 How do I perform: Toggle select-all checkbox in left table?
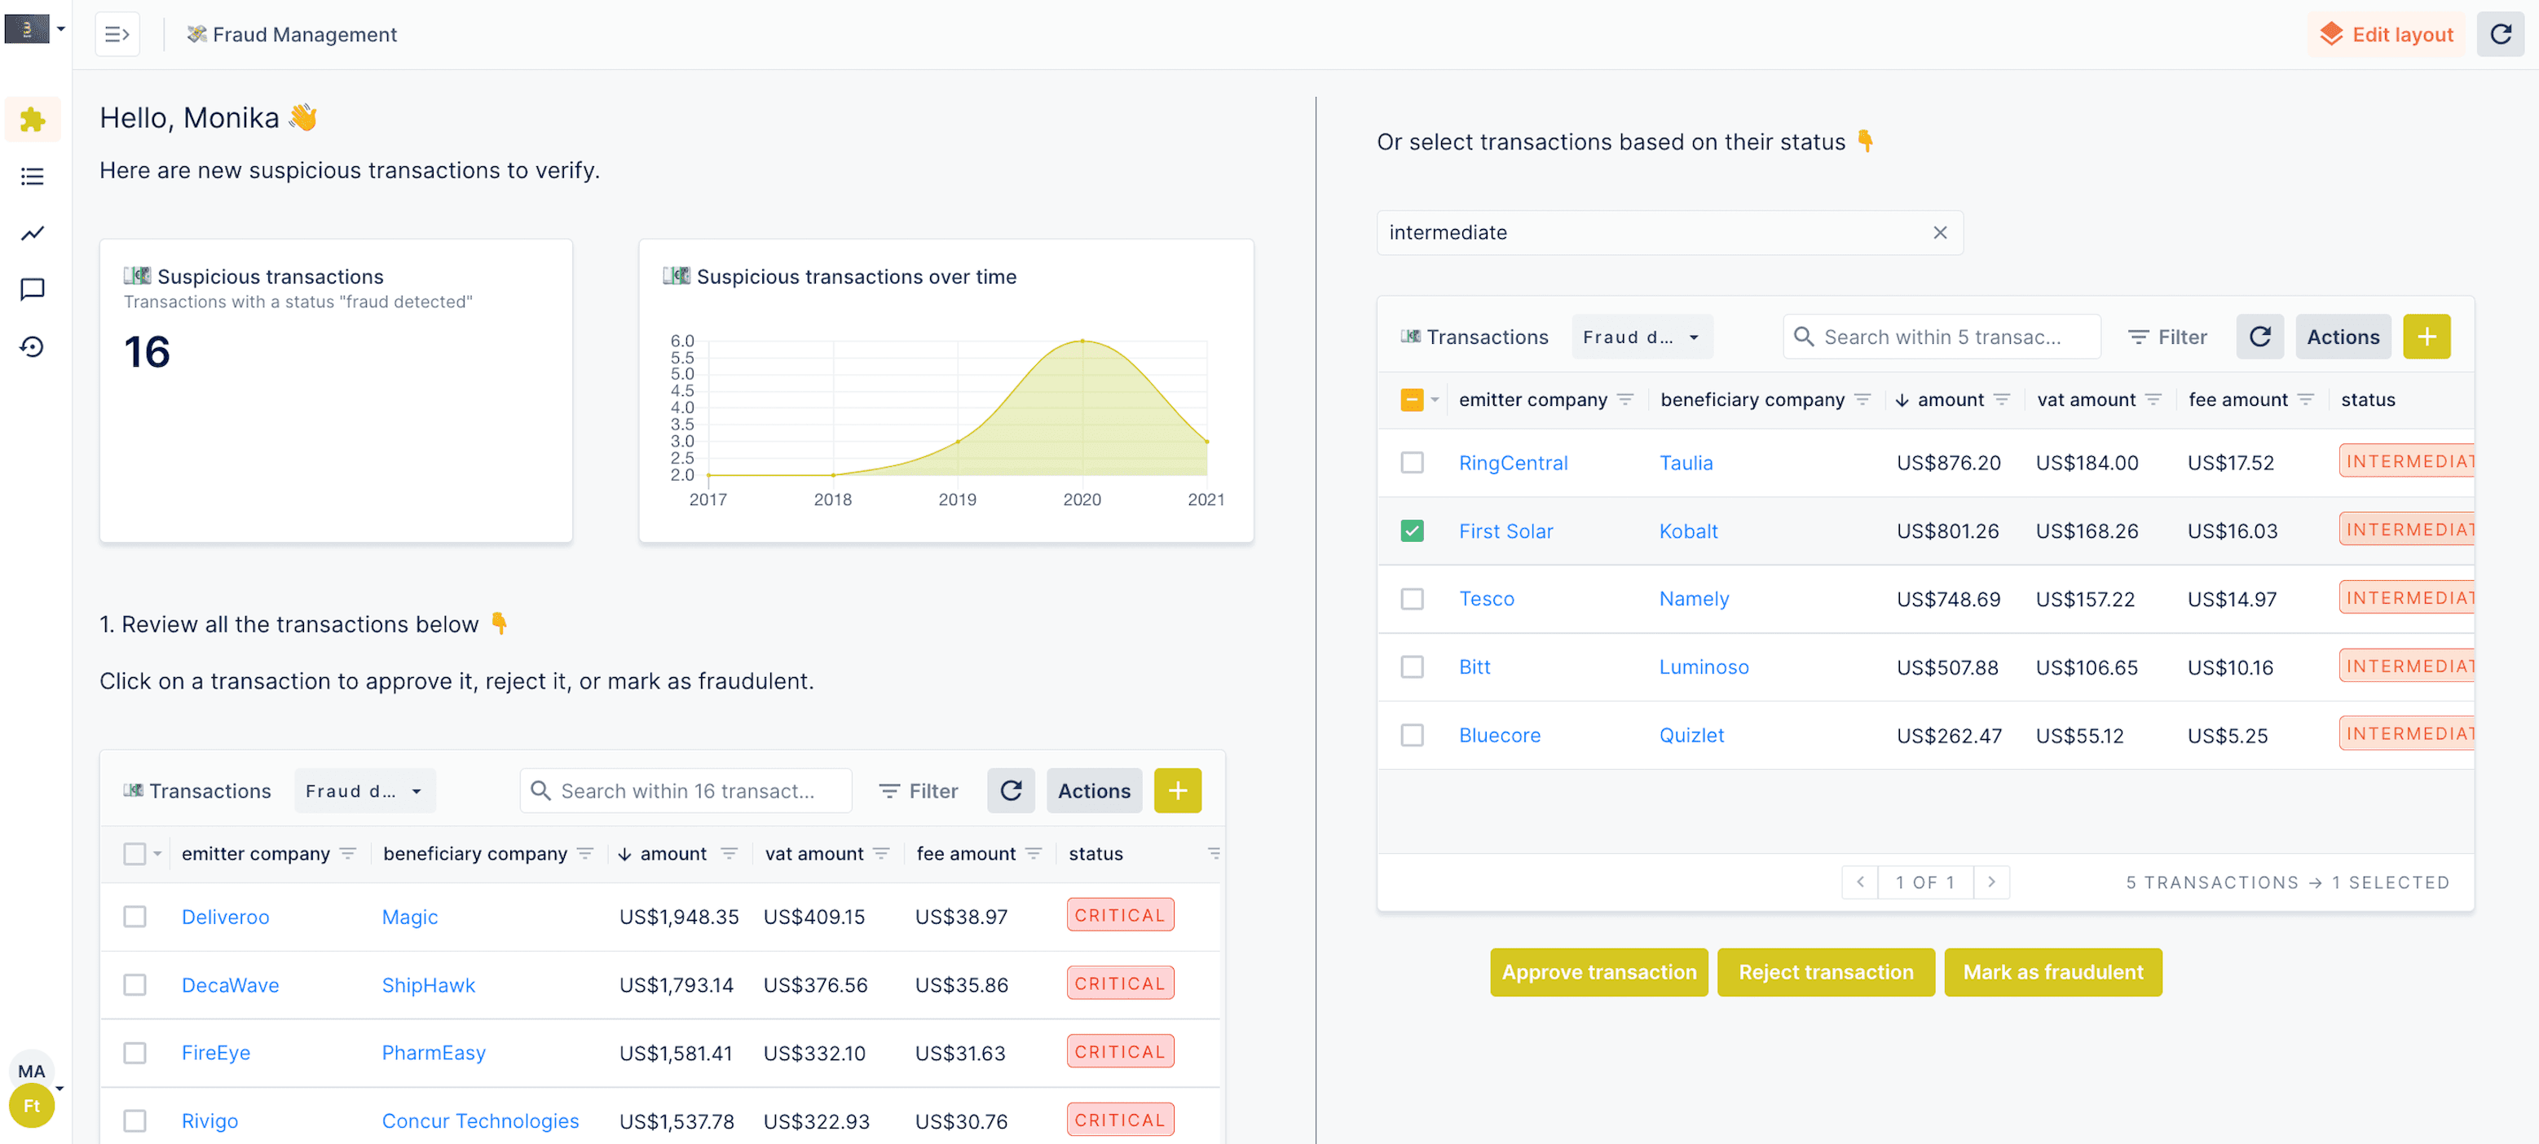pos(135,853)
